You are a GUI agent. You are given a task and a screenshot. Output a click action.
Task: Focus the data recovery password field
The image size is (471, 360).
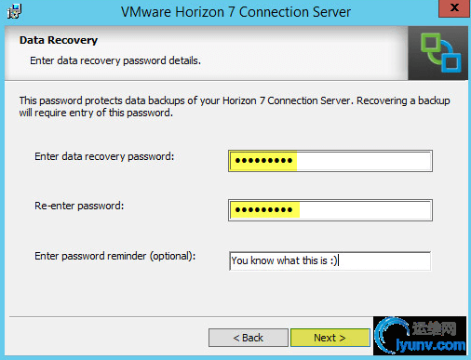[x=330, y=161]
